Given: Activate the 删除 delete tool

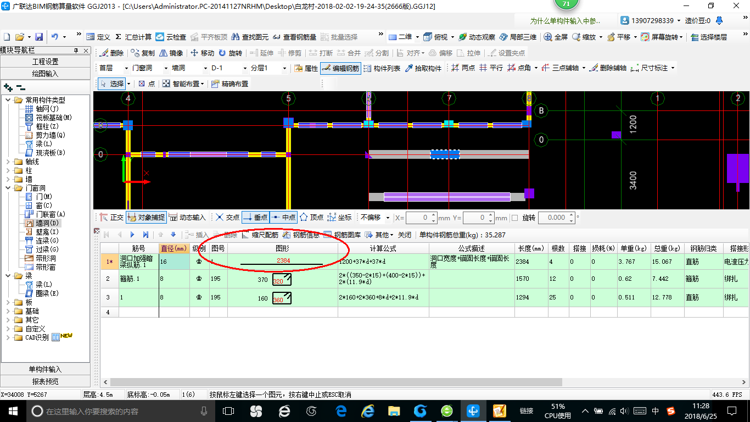Looking at the screenshot, I should [x=111, y=53].
